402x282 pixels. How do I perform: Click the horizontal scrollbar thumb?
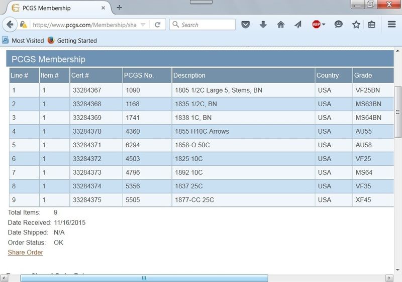[144, 278]
